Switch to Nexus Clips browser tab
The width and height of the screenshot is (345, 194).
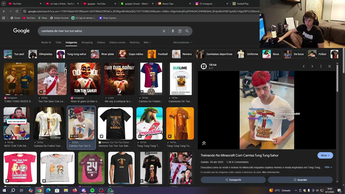[x=174, y=4]
